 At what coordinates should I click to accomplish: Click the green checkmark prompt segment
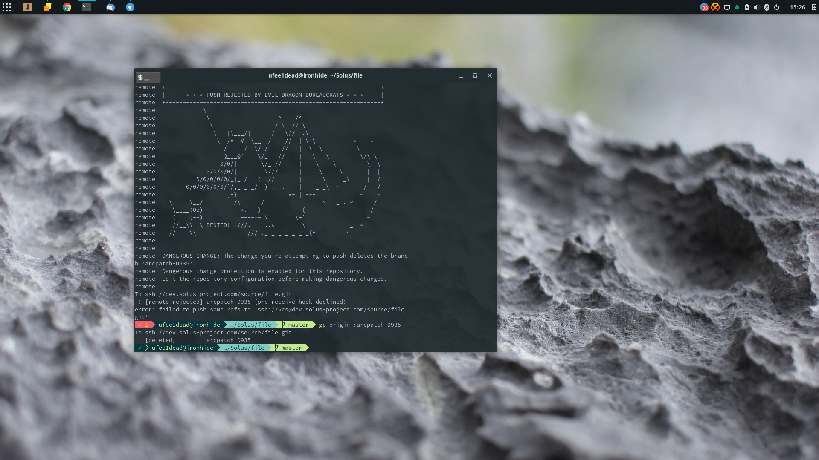(x=140, y=348)
